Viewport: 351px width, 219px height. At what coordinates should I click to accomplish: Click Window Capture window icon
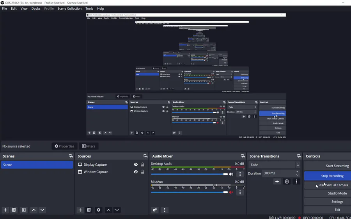coord(80,172)
